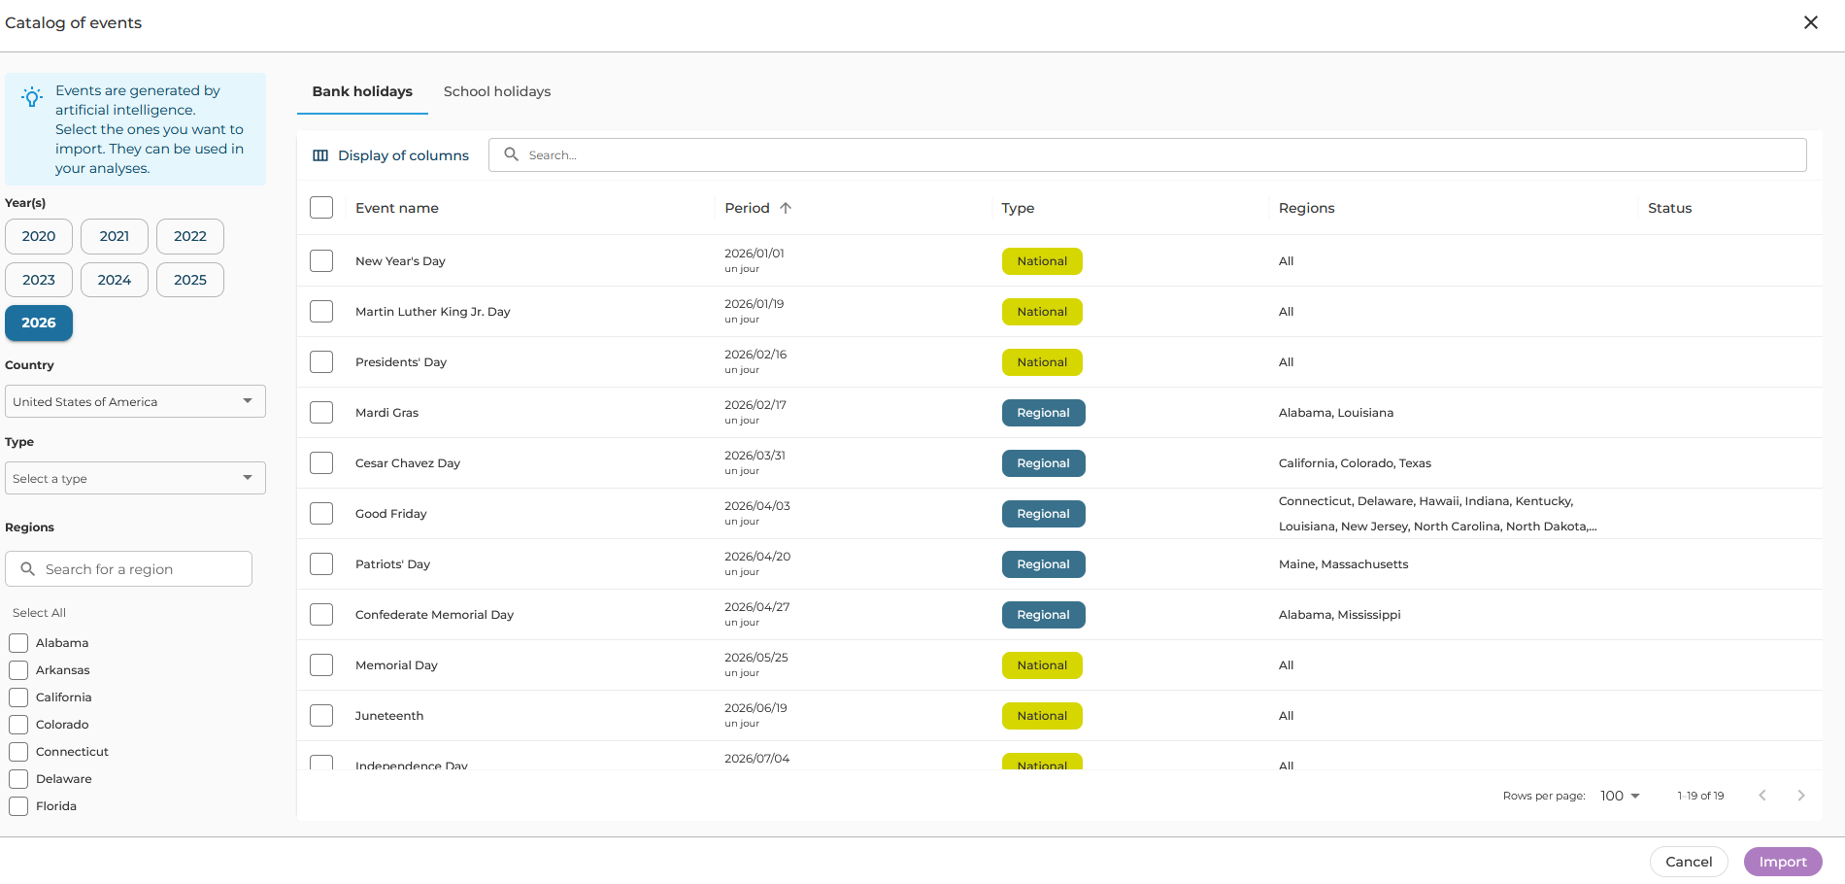The width and height of the screenshot is (1845, 884).
Task: Click the Maine, Massachusetts regions cell
Action: coord(1343,564)
